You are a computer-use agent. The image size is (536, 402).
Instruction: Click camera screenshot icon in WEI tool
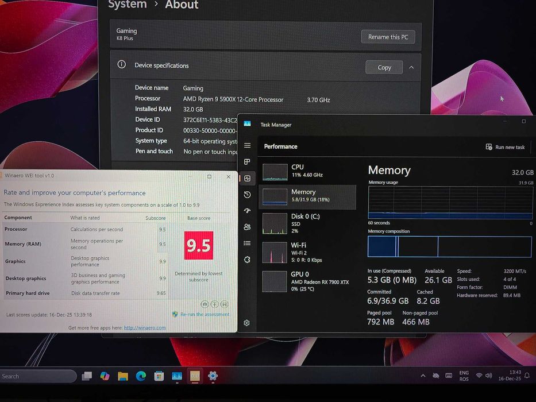(x=205, y=304)
